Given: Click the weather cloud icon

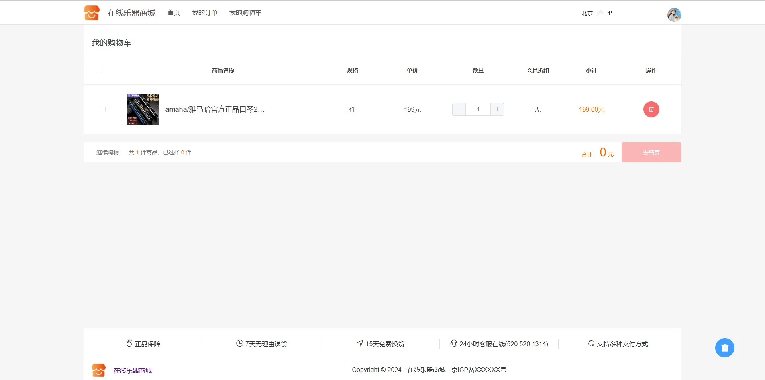Looking at the screenshot, I should pos(600,13).
